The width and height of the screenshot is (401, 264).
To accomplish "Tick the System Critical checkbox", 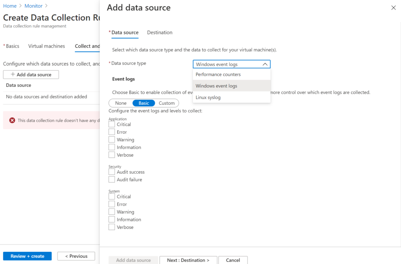I will (x=112, y=197).
